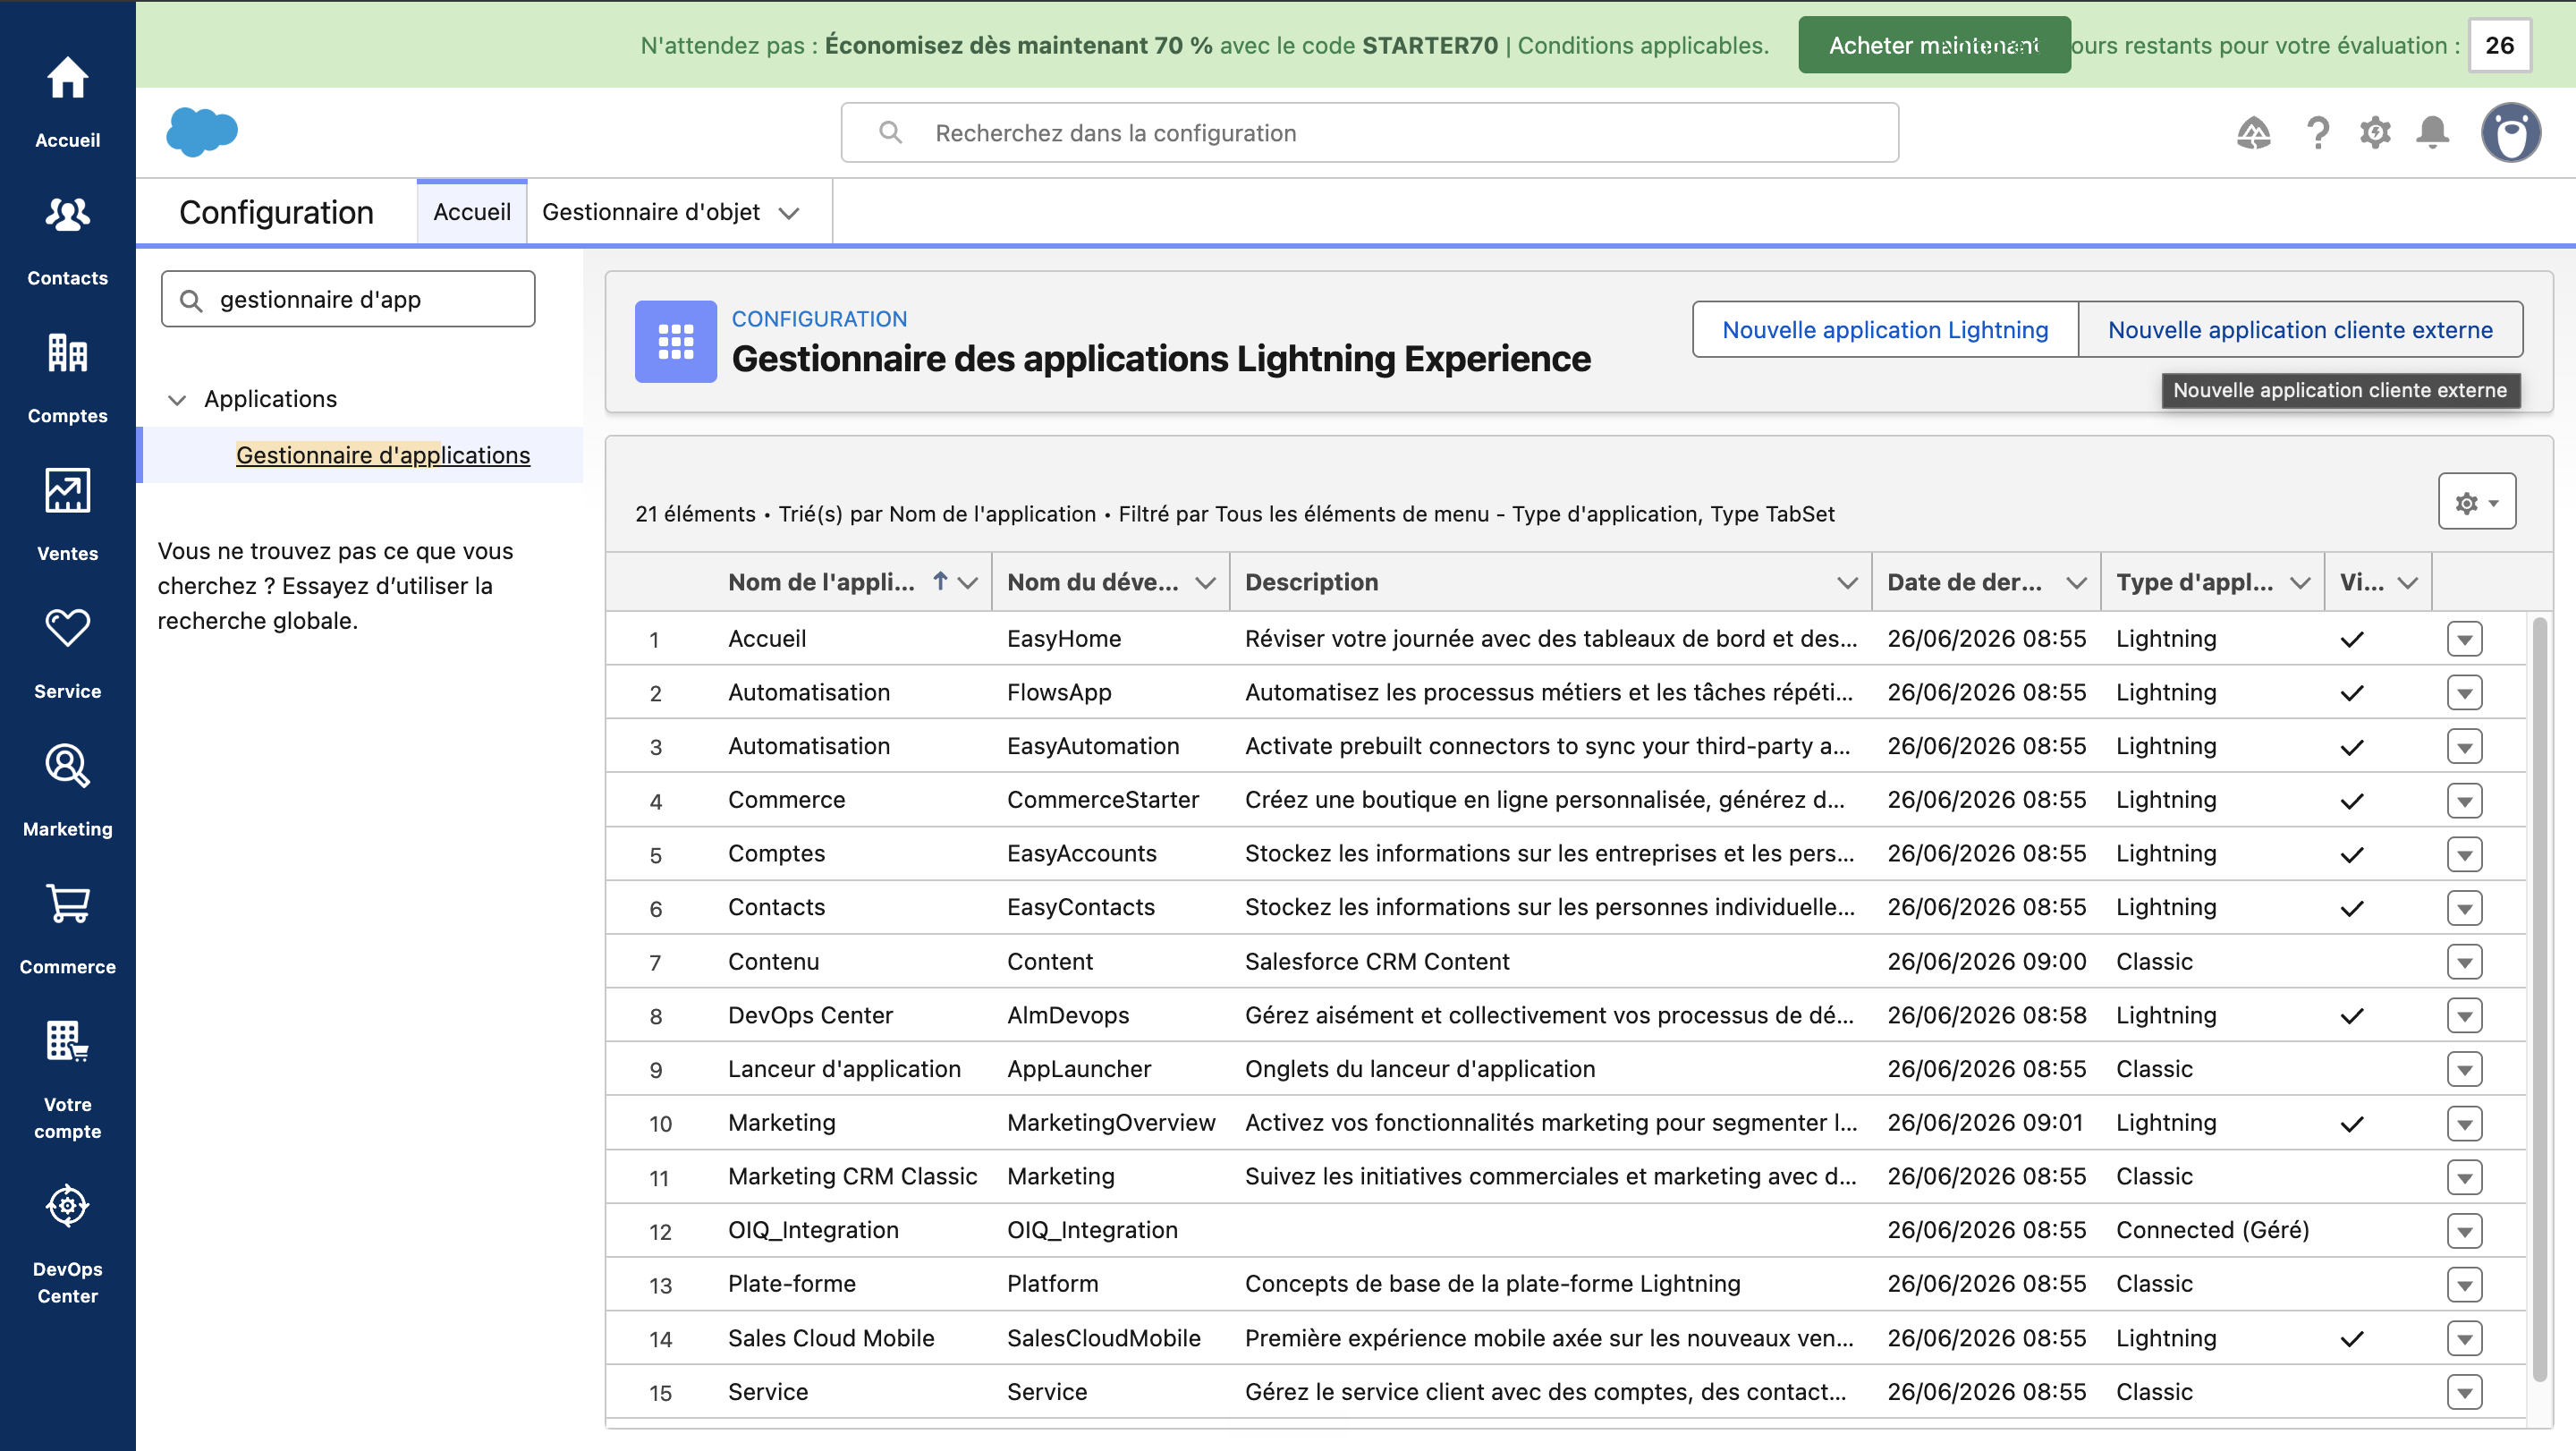Open the help question mark icon
Image resolution: width=2576 pixels, height=1451 pixels.
[2317, 132]
